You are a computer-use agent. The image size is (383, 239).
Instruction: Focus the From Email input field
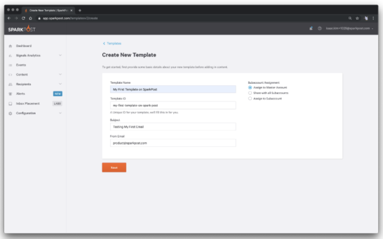click(173, 143)
